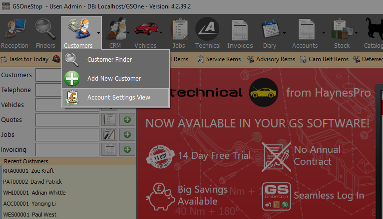
Task: Click the Invoicing document icon button
Action: pyautogui.click(x=109, y=149)
